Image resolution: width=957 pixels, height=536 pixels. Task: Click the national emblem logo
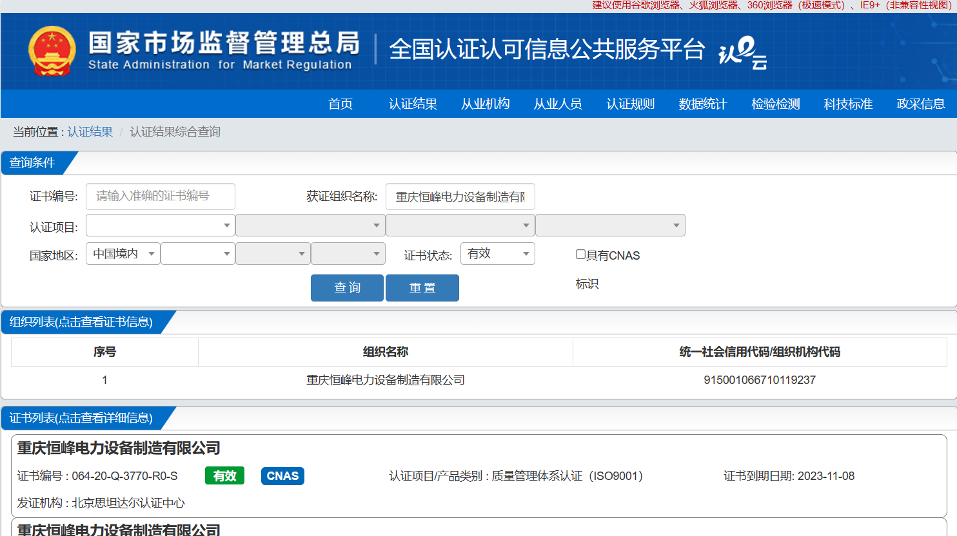click(52, 52)
